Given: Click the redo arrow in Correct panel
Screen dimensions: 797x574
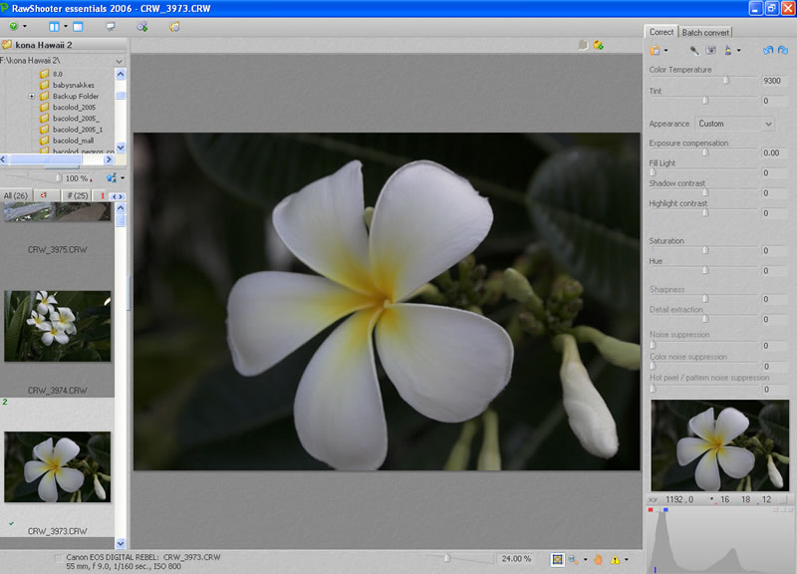Looking at the screenshot, I should click(x=781, y=50).
